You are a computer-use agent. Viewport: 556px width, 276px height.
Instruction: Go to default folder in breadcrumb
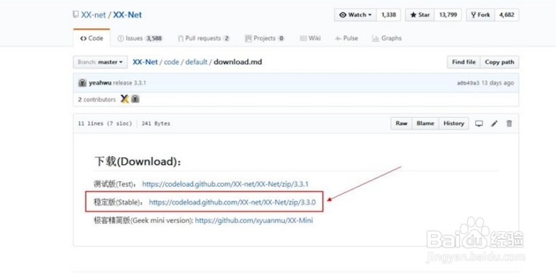(x=196, y=62)
